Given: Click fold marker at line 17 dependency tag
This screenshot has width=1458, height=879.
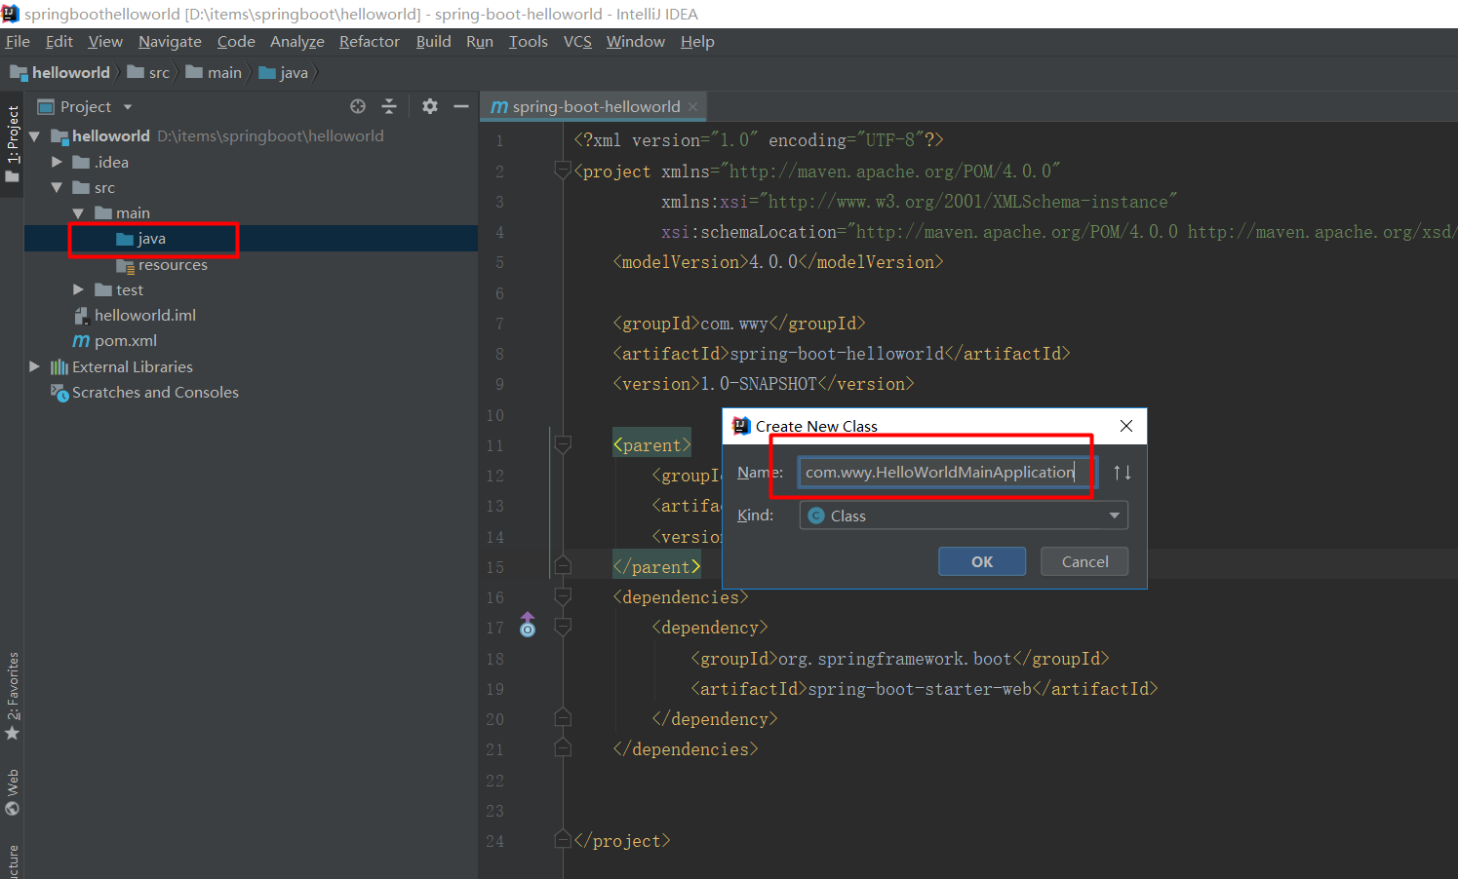Looking at the screenshot, I should tap(563, 628).
